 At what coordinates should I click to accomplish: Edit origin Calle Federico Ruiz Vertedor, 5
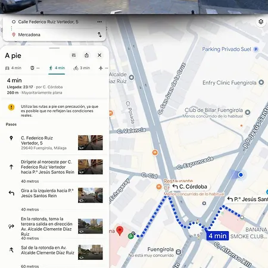48,22
